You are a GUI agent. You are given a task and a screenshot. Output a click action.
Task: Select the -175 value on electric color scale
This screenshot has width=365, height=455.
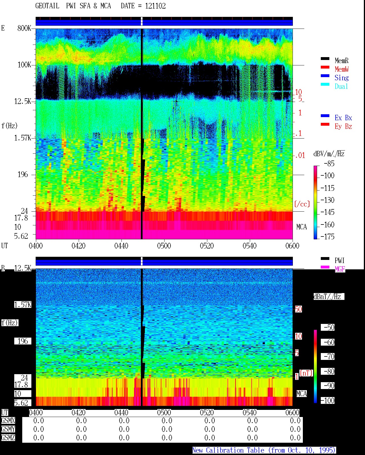pos(327,236)
